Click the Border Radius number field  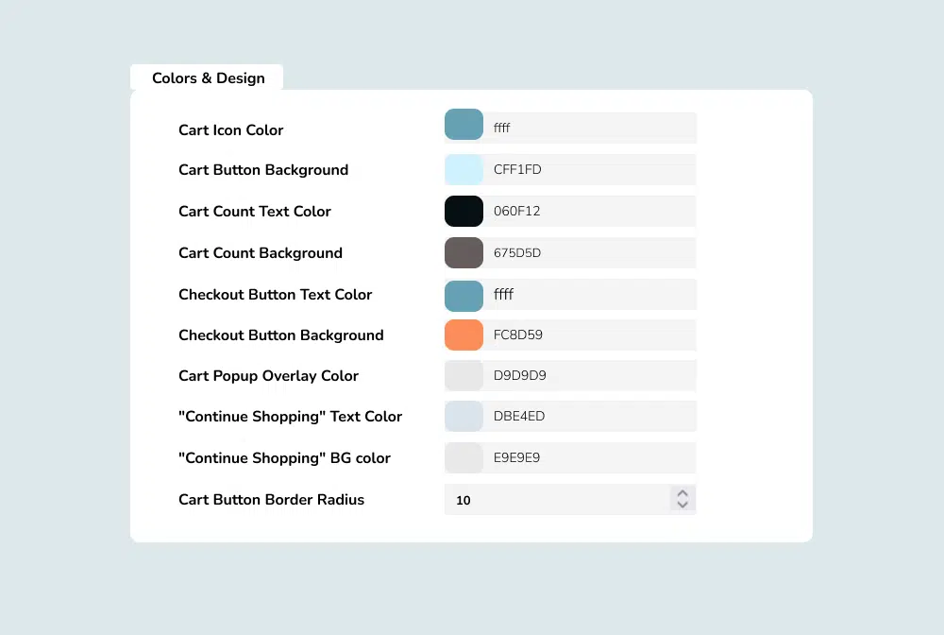click(x=557, y=500)
